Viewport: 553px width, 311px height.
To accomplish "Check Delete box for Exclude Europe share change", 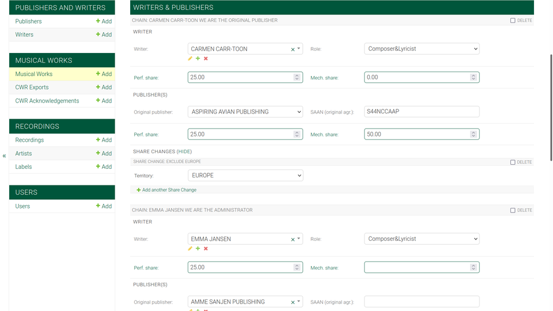I will tap(513, 162).
